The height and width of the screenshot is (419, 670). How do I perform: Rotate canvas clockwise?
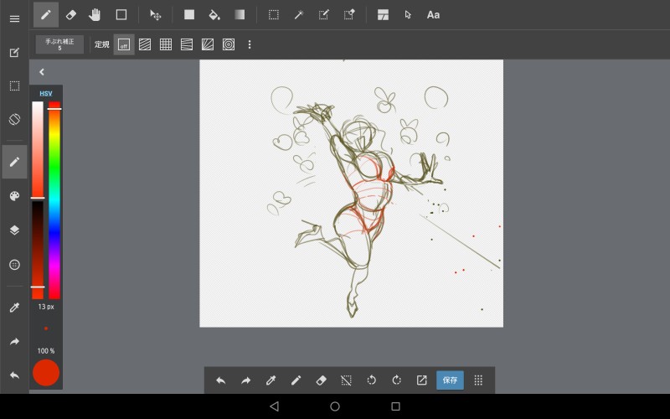[396, 380]
